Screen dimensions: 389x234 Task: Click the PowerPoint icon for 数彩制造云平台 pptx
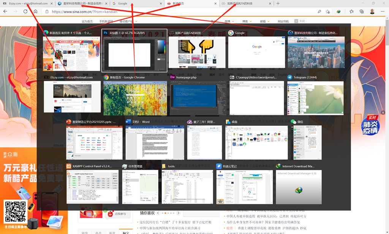(68, 122)
